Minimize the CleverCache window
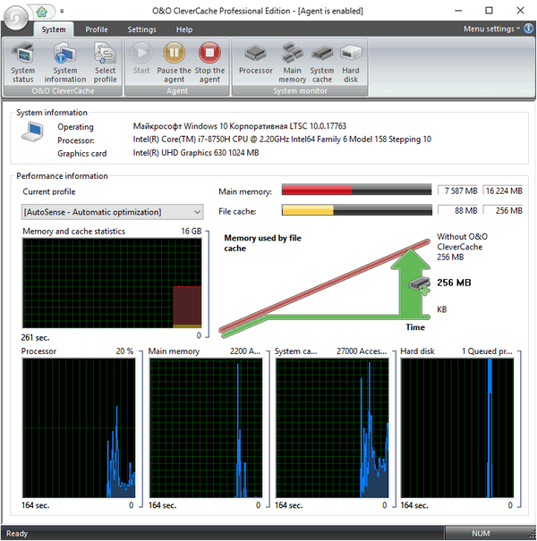 (458, 11)
